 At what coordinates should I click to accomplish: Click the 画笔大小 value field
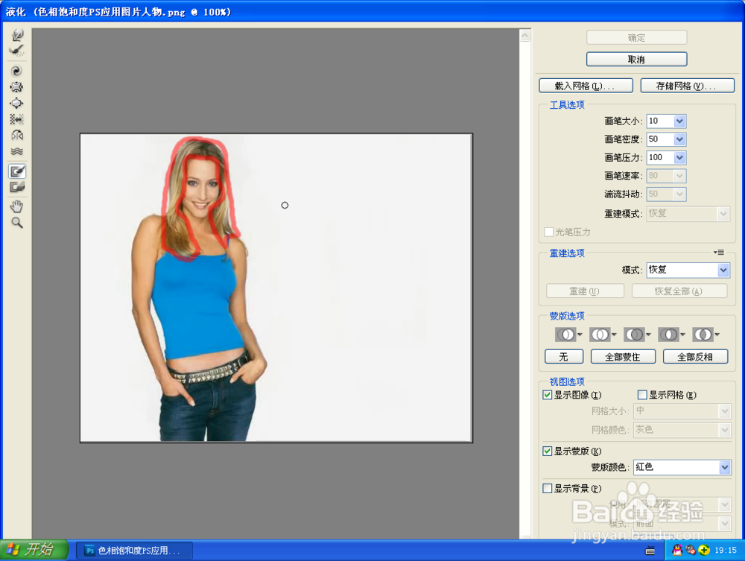pos(660,121)
